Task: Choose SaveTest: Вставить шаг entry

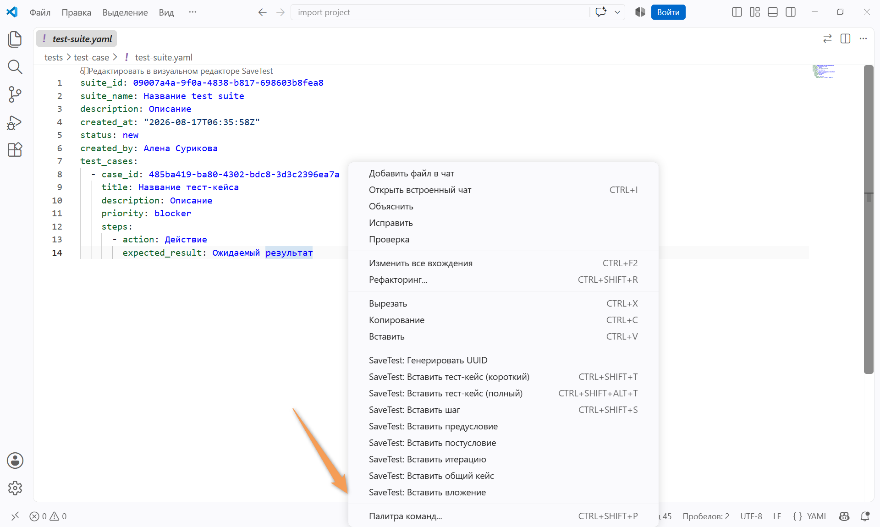Action: [503, 410]
